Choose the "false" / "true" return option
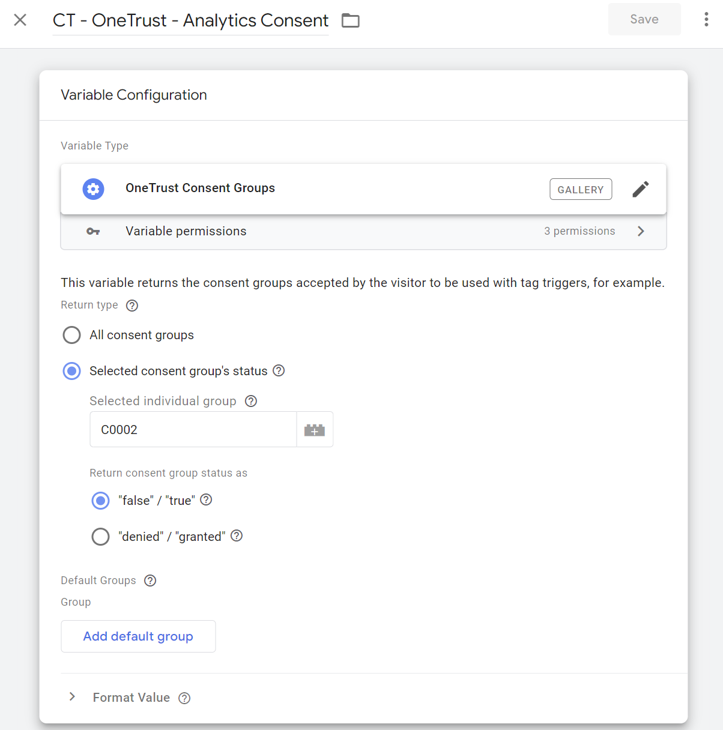Viewport: 723px width, 730px height. (100, 500)
